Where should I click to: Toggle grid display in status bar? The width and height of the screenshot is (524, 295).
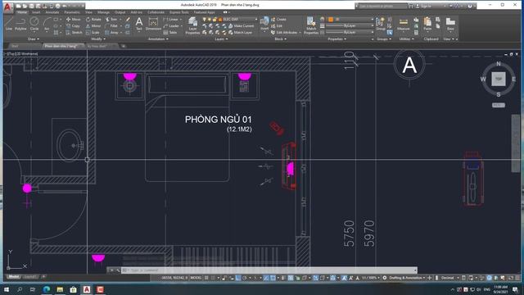tap(206, 278)
